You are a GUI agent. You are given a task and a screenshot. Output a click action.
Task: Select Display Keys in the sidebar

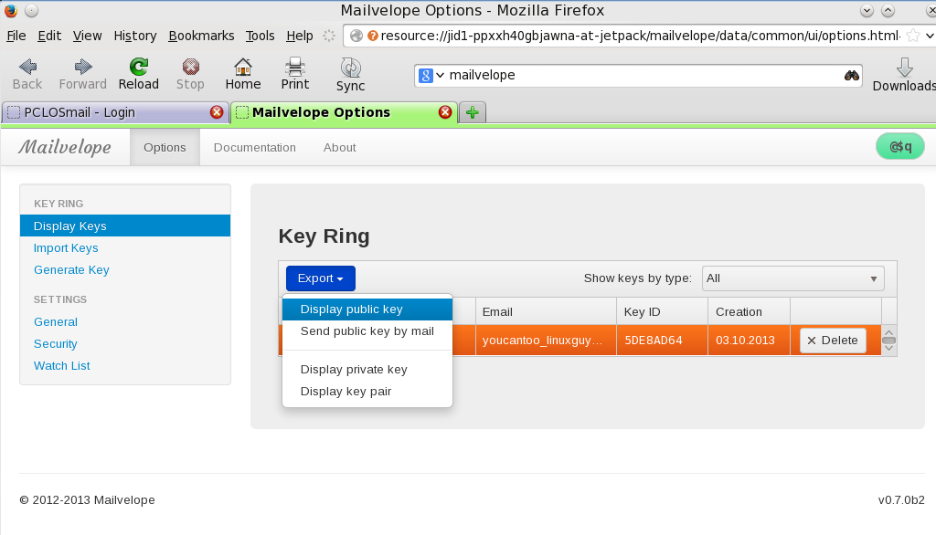click(125, 226)
